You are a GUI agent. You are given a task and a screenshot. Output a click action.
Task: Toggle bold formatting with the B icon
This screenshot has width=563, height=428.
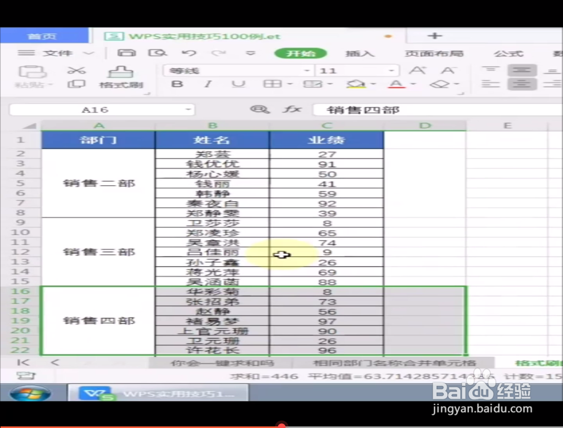(176, 84)
